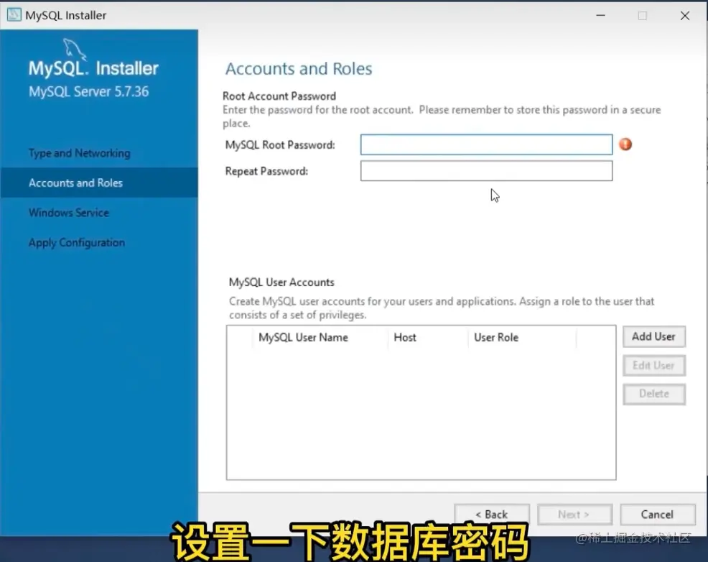Click the MySQL dolphin logo
708x562 pixels.
tap(74, 49)
